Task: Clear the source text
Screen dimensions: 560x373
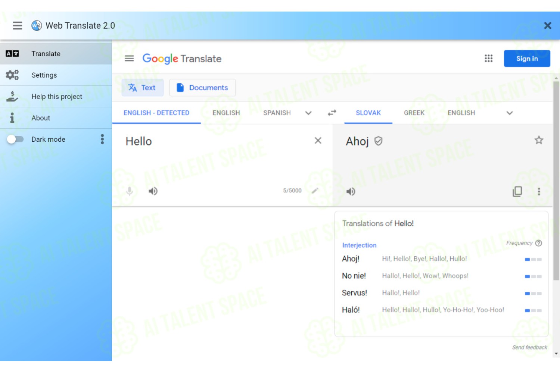Action: (x=318, y=141)
